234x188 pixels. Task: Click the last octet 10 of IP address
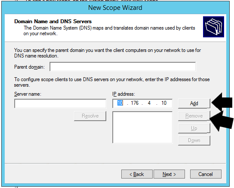[x=164, y=103]
